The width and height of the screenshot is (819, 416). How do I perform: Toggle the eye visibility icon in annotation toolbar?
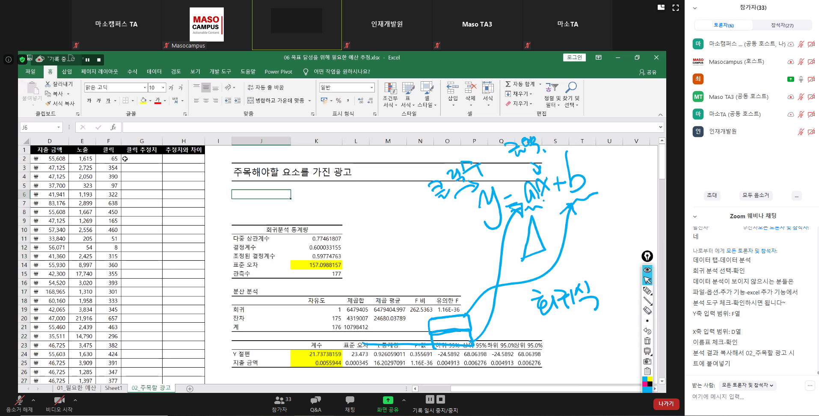[647, 270]
